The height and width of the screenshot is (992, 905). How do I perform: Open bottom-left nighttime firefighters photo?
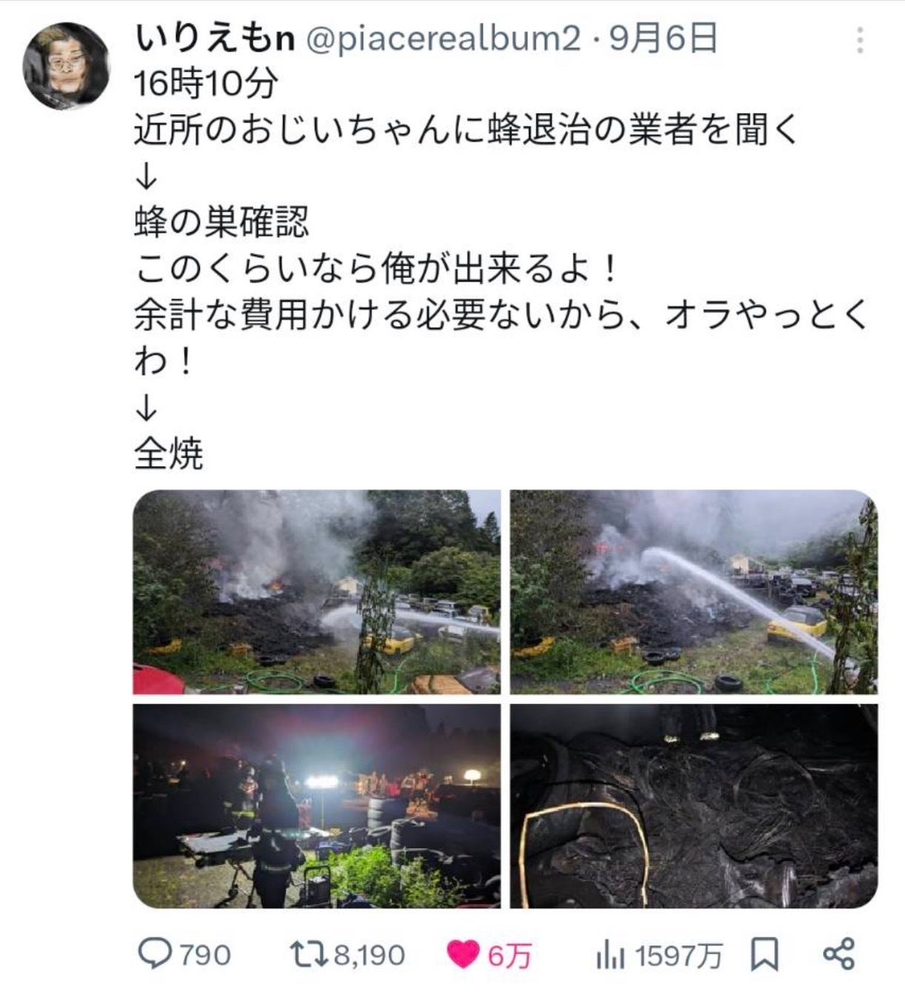pyautogui.click(x=317, y=806)
